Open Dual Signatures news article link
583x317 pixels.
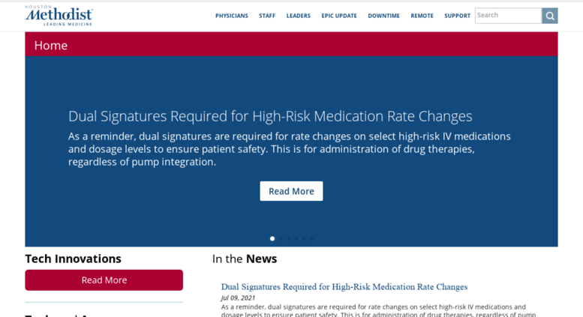344,286
